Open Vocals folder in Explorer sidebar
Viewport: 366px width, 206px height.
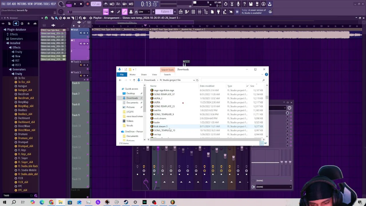pyautogui.click(x=130, y=126)
